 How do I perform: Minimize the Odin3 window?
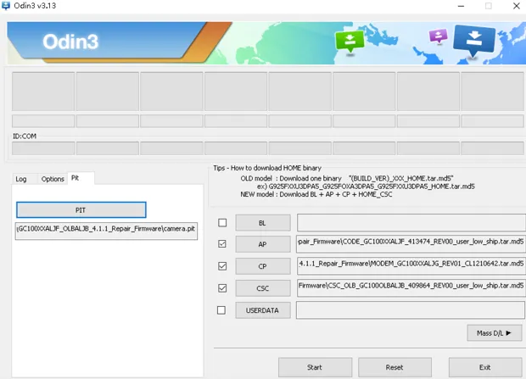(462, 6)
